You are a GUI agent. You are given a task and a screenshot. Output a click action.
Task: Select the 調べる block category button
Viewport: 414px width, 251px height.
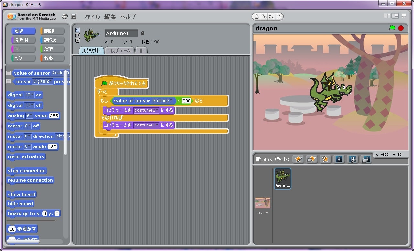click(x=52, y=40)
